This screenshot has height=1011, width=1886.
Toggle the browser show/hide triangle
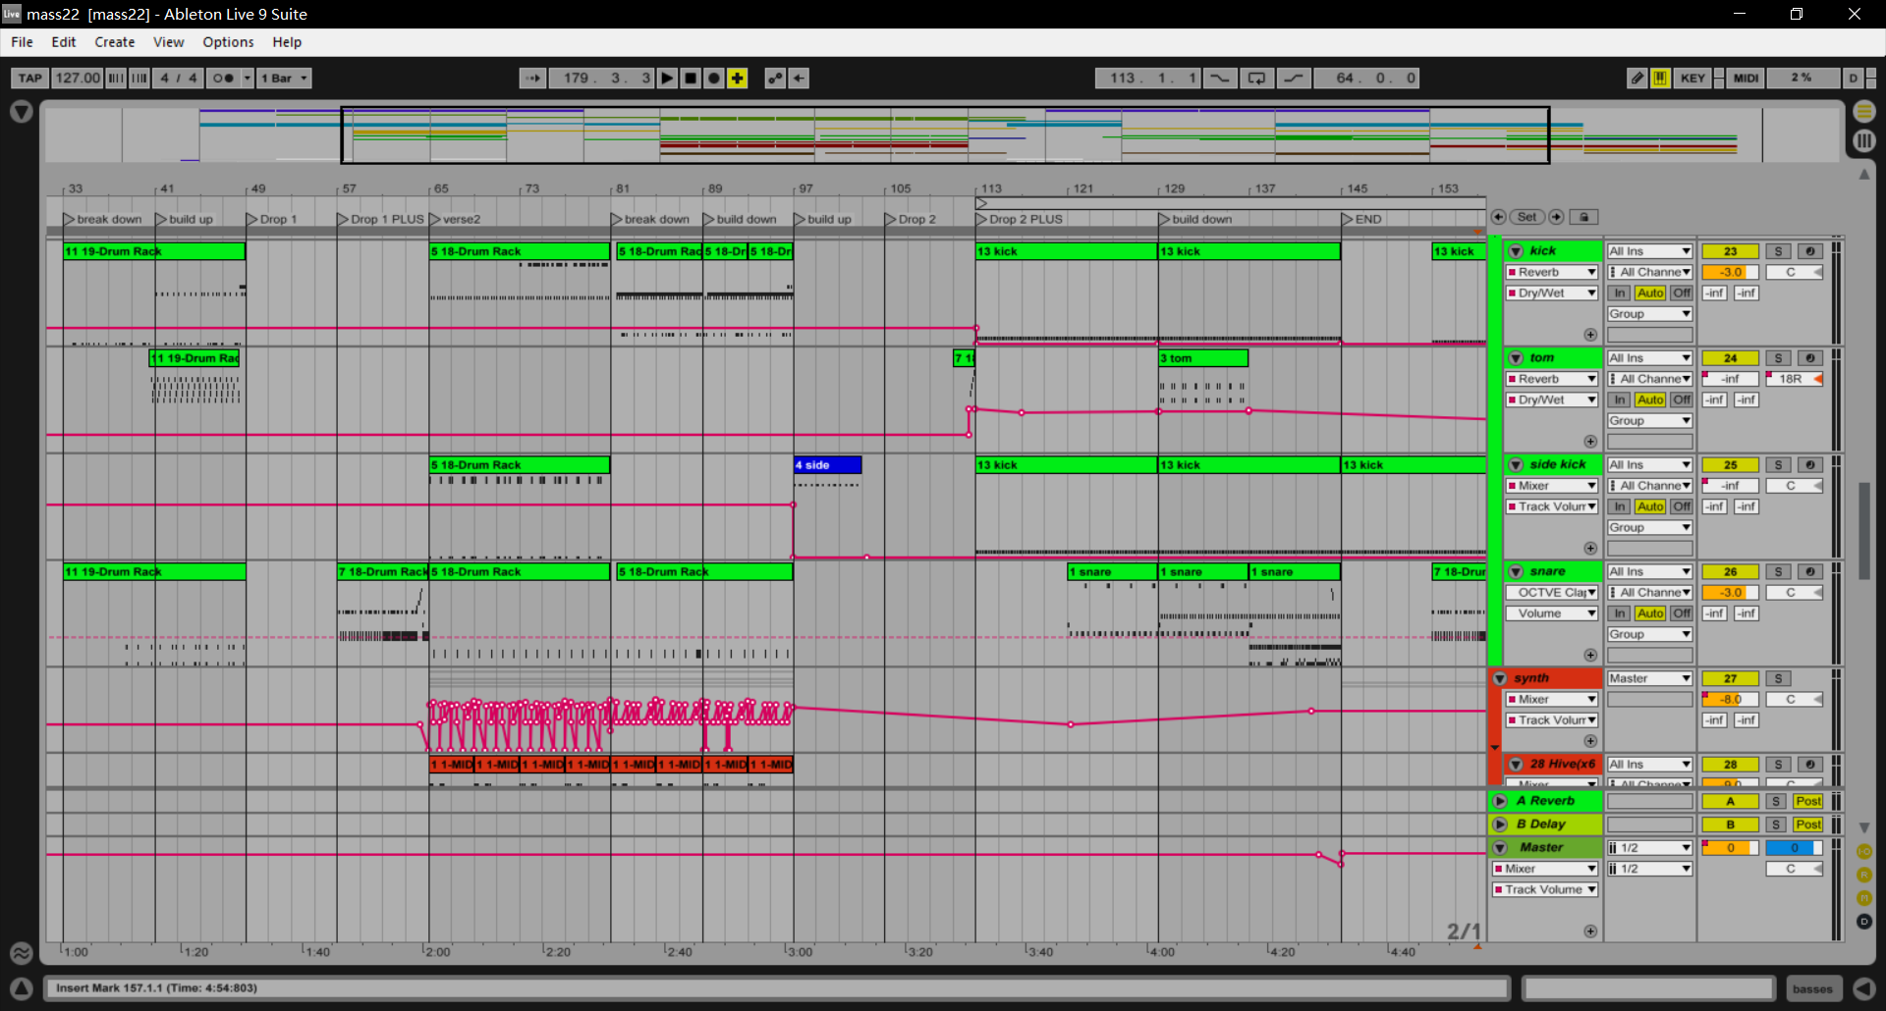[x=21, y=112]
